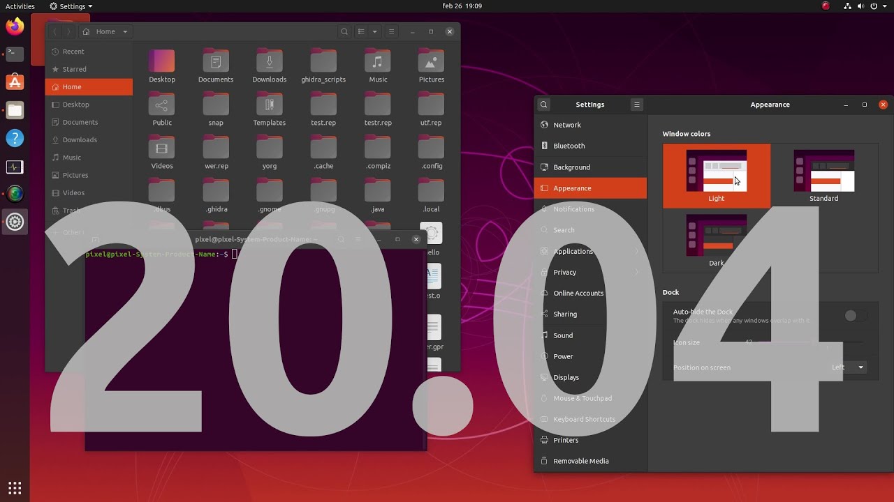Enable Auto-hide the Dock switch

tap(855, 316)
